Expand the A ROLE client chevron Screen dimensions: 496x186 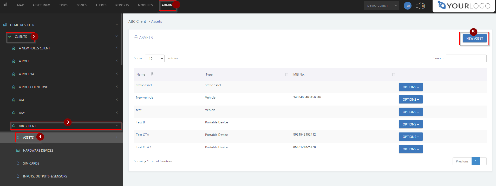click(117, 61)
